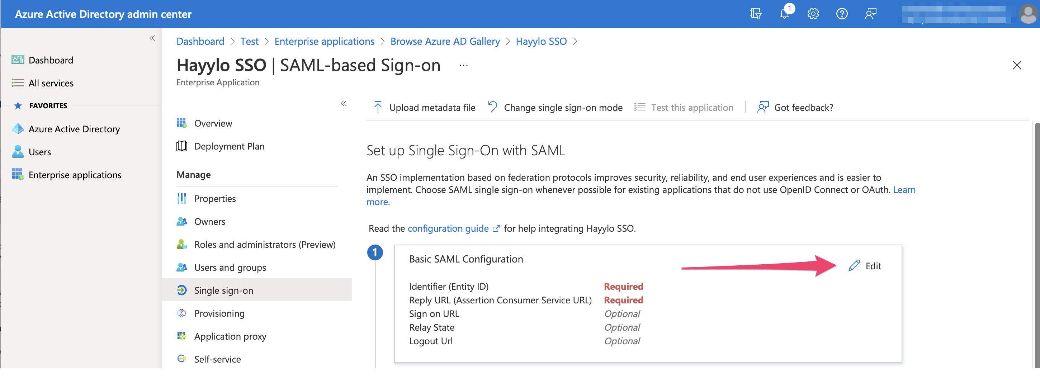
Task: Open the Provisioning menu item
Action: pos(219,313)
